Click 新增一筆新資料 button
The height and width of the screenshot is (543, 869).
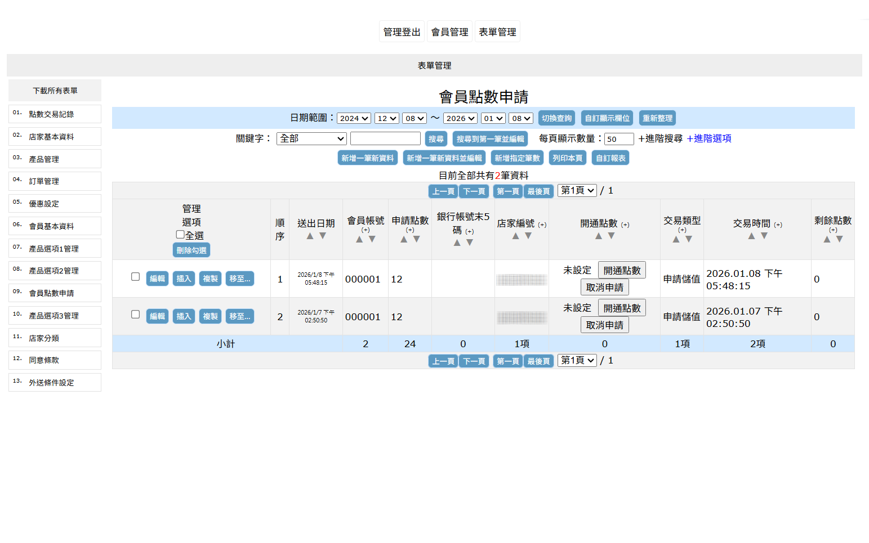pos(368,158)
